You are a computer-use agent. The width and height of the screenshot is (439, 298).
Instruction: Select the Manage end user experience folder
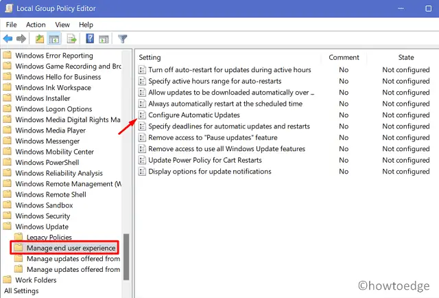(x=71, y=248)
